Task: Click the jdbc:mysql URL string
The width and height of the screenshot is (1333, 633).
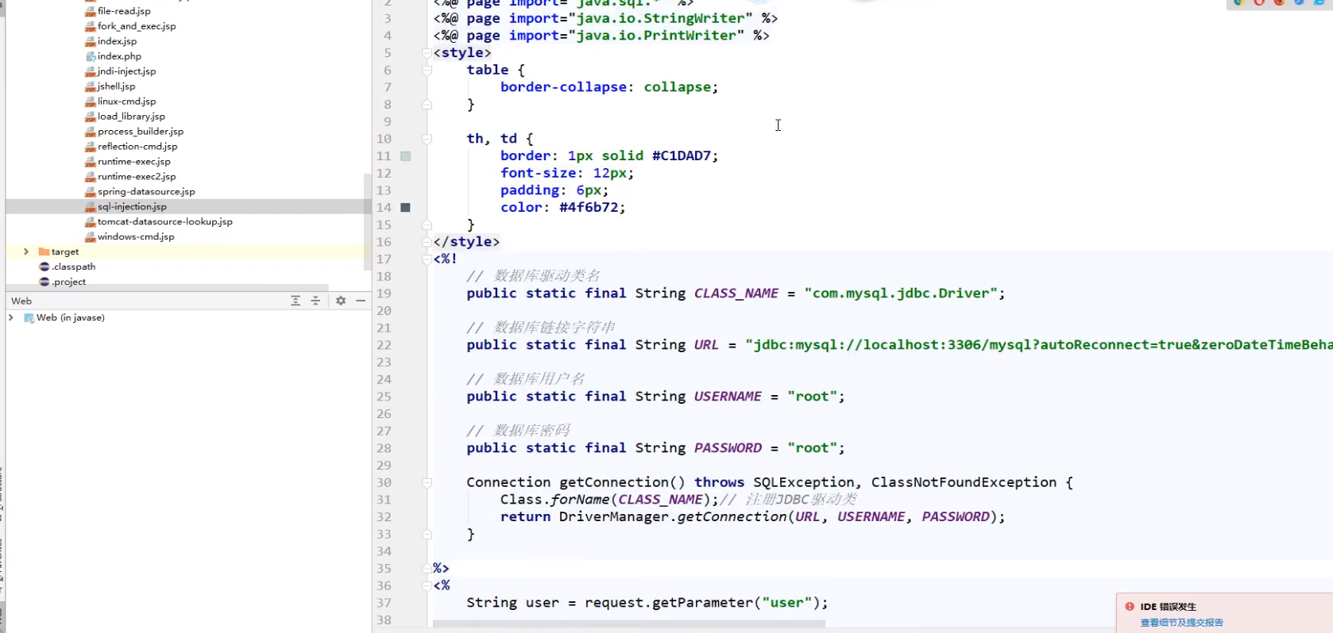Action: [1038, 345]
